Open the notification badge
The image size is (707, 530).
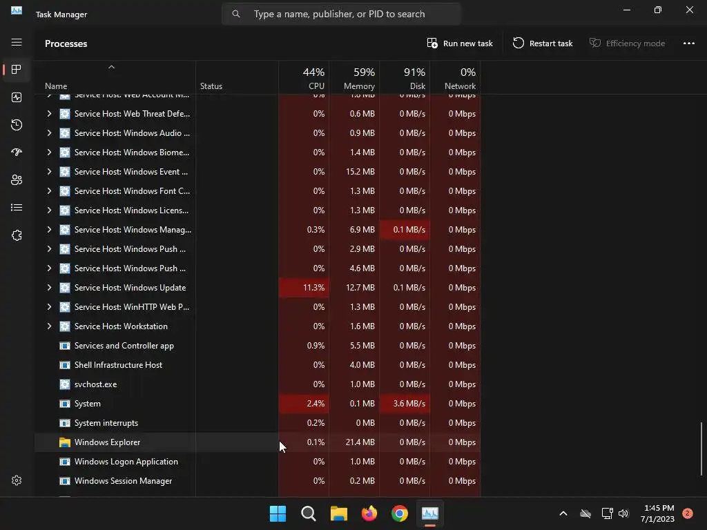tap(687, 513)
